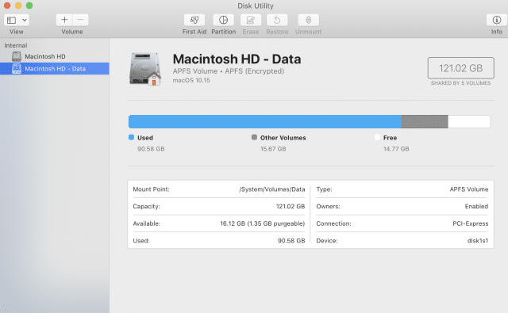The image size is (508, 313).
Task: Click the disk1s1 device value
Action: [x=478, y=241]
